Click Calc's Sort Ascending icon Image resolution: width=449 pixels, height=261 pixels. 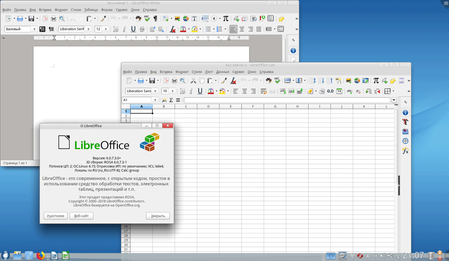(x=321, y=81)
